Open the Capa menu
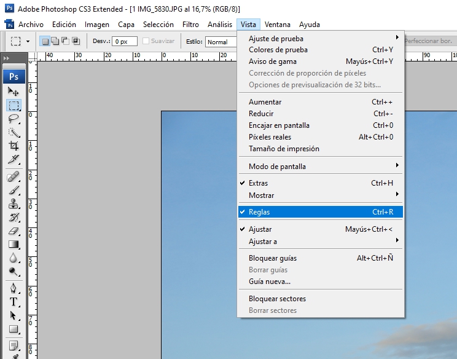 [x=126, y=25]
